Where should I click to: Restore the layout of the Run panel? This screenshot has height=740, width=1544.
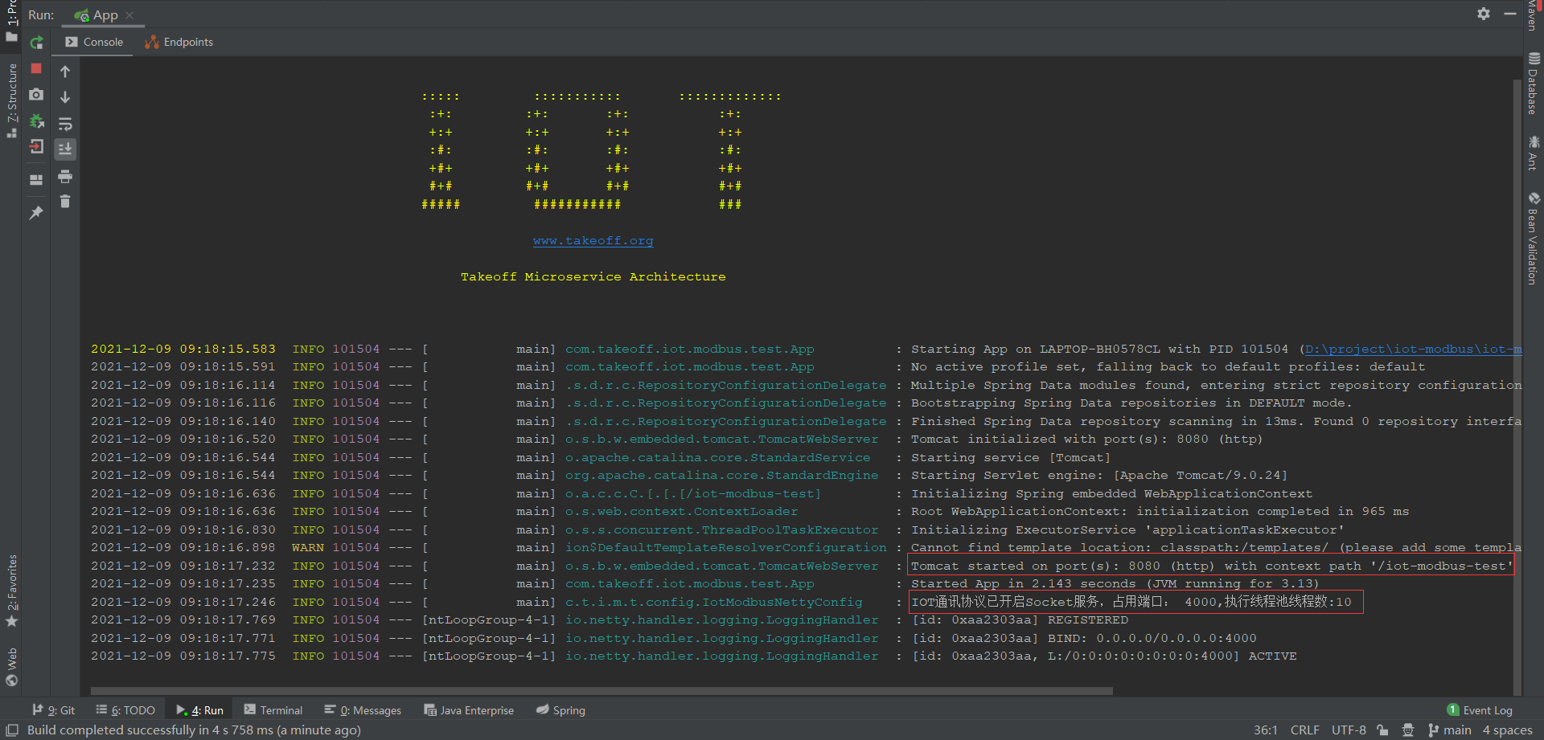[x=36, y=180]
